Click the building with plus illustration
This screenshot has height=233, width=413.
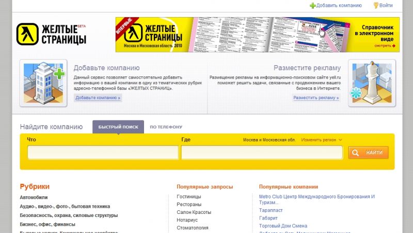coord(43,83)
